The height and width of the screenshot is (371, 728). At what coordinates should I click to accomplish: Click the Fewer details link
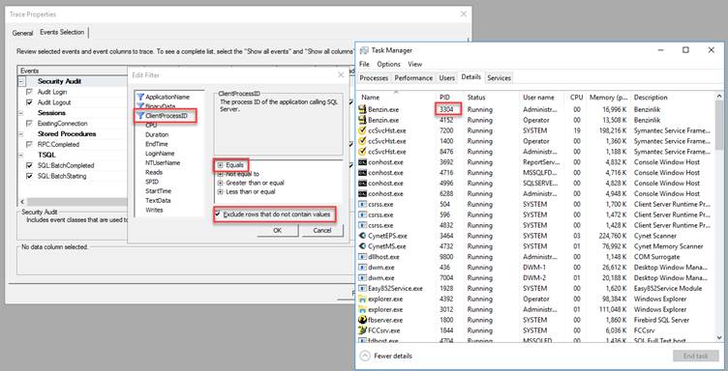tap(393, 356)
